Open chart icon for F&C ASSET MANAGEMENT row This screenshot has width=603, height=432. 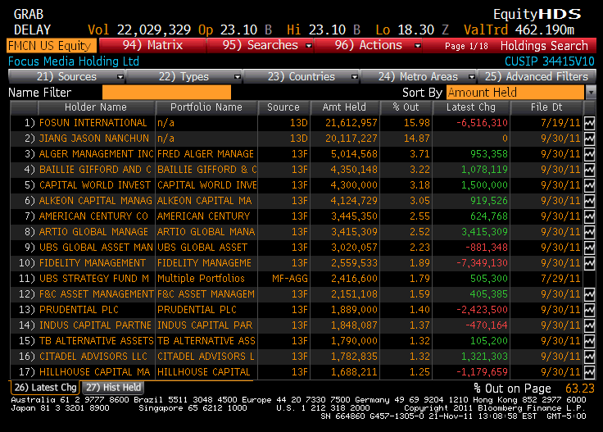point(589,294)
